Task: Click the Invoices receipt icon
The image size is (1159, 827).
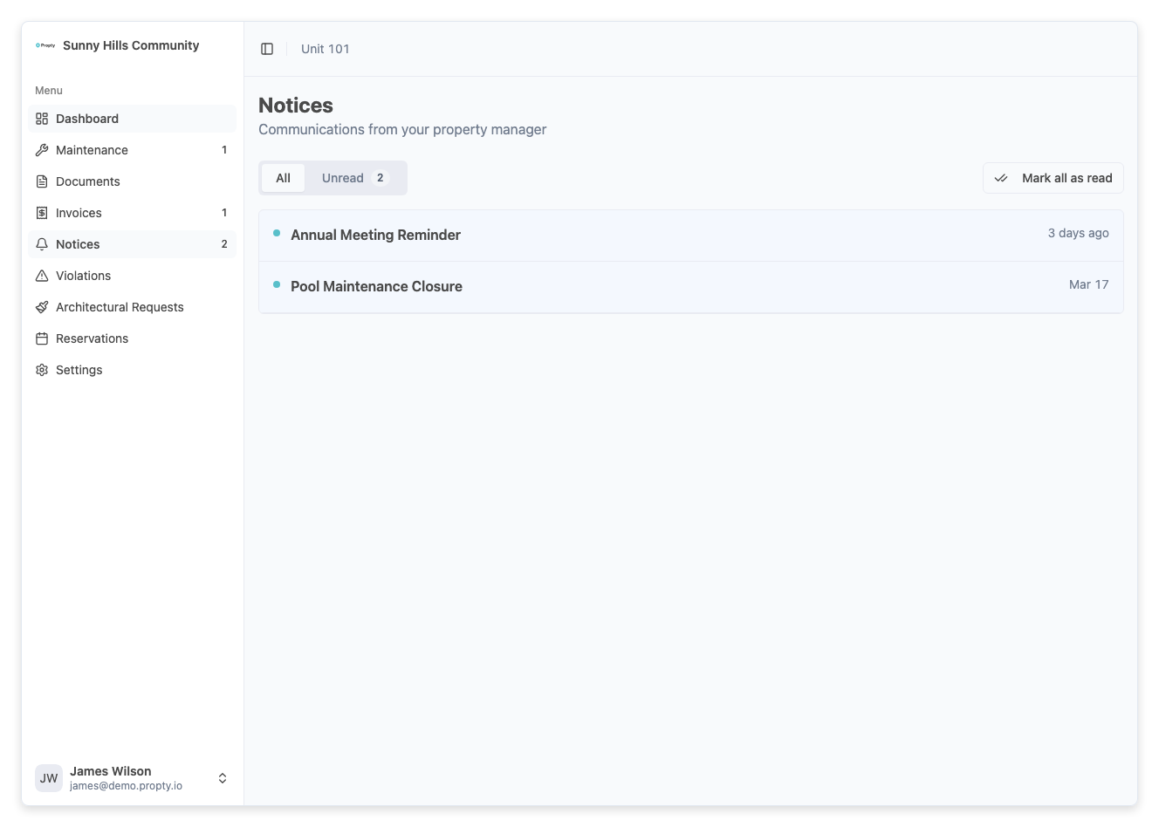Action: 42,212
